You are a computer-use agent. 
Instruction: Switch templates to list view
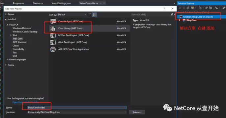point(95,15)
